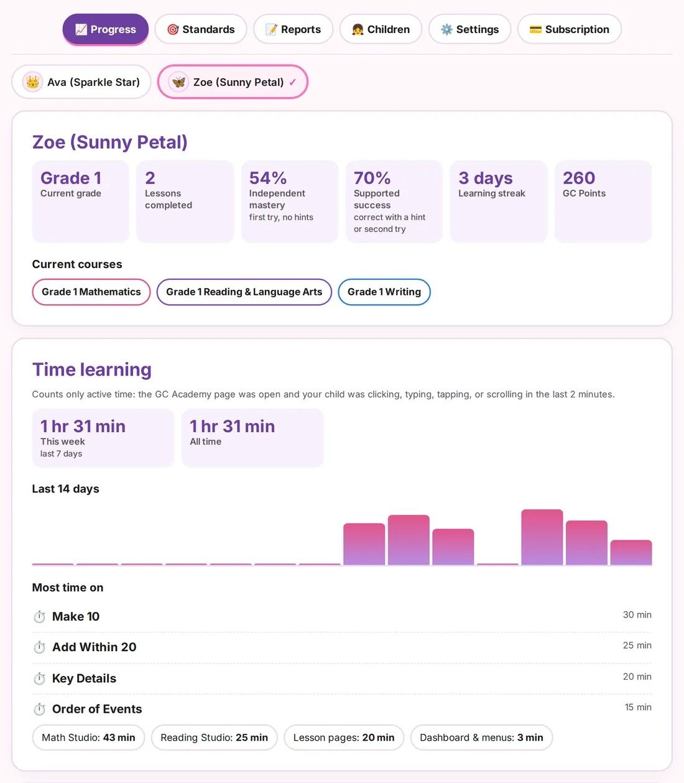Viewport: 684px width, 783px height.
Task: Click the 25 min value
Action: coord(637,646)
